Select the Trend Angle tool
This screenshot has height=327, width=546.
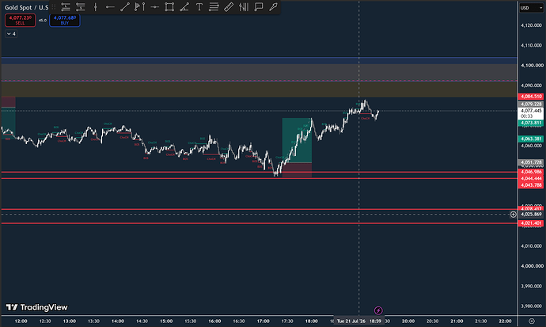click(x=184, y=7)
